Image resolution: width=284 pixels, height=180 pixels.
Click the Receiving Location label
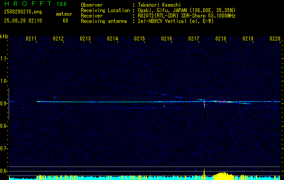coord(105,10)
